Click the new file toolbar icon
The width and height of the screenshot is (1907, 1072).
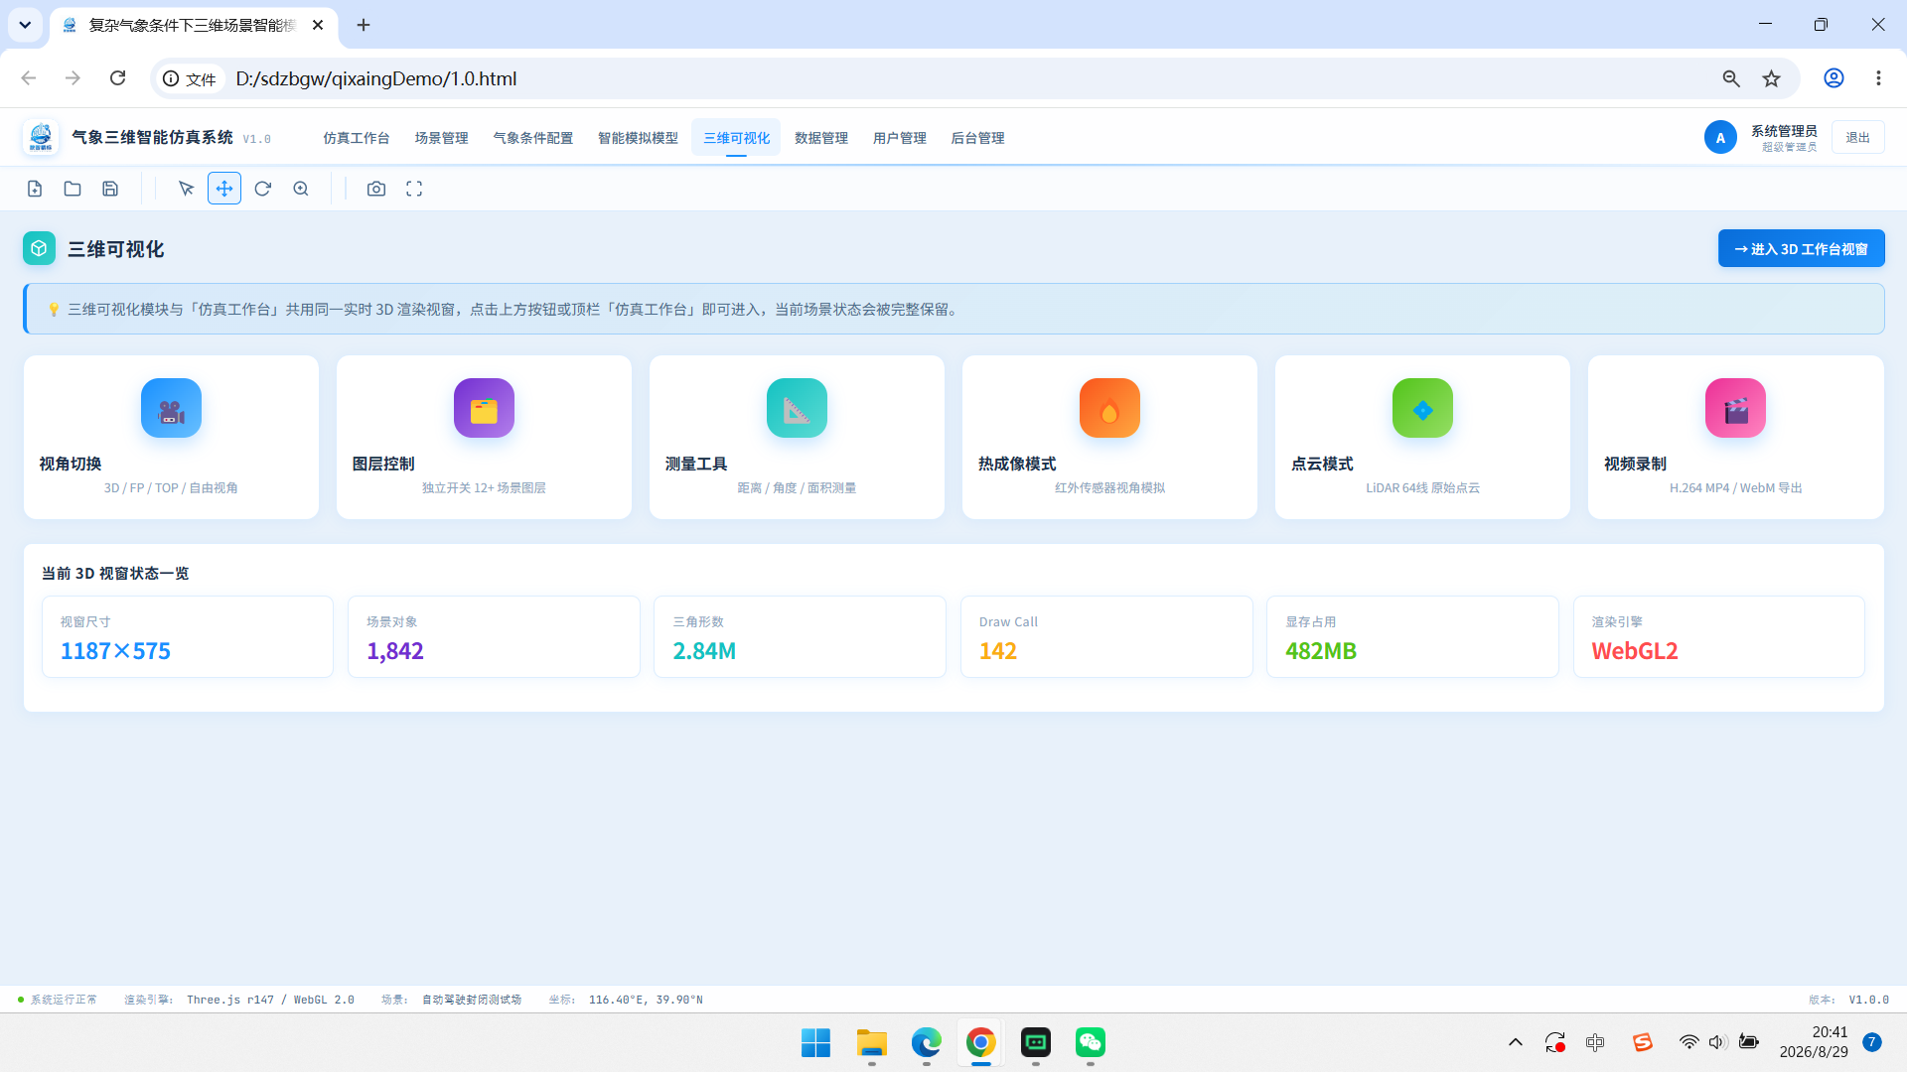35,189
